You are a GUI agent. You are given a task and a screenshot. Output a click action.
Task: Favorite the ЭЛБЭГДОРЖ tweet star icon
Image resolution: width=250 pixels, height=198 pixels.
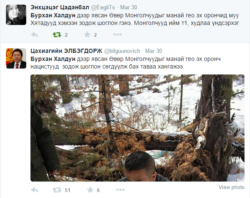point(90,190)
